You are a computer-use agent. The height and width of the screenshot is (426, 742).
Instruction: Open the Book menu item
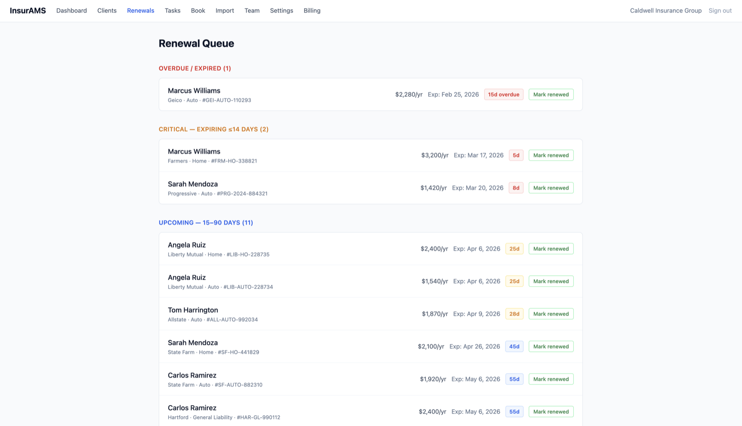(198, 10)
